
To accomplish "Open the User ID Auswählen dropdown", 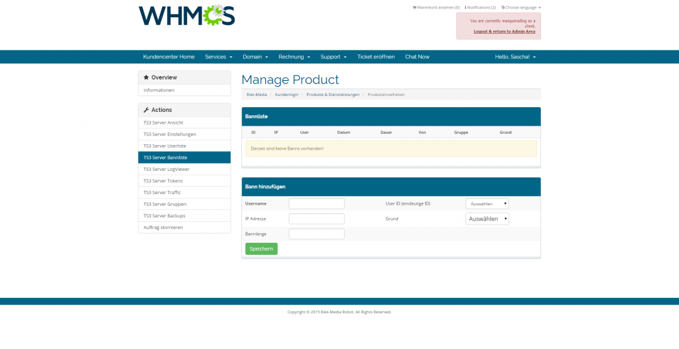I will (487, 204).
